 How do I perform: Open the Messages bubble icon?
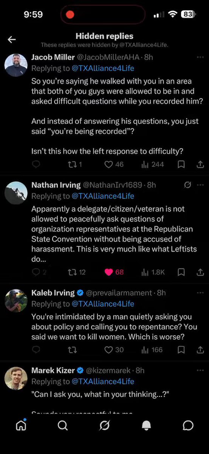[188, 425]
